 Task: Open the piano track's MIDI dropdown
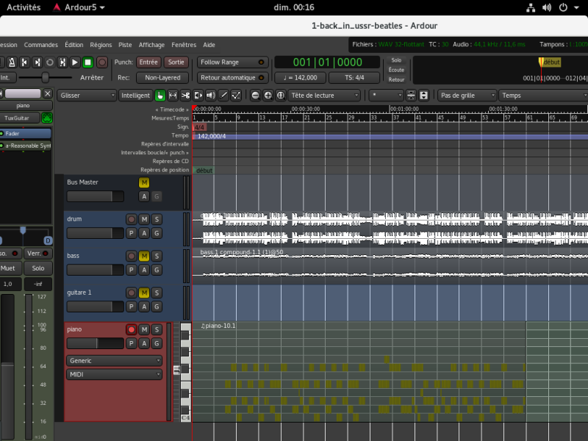click(114, 375)
